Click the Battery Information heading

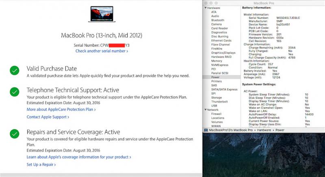[x=257, y=8]
